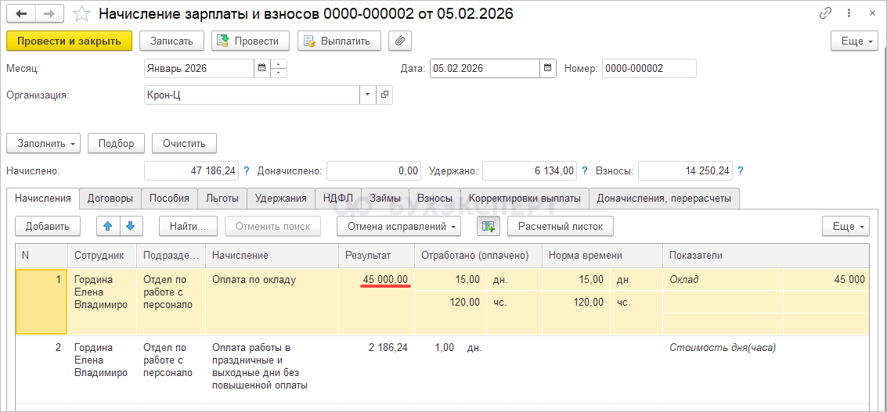The image size is (887, 412).
Task: Expand the Отмена исправлений dropdown
Action: (398, 226)
